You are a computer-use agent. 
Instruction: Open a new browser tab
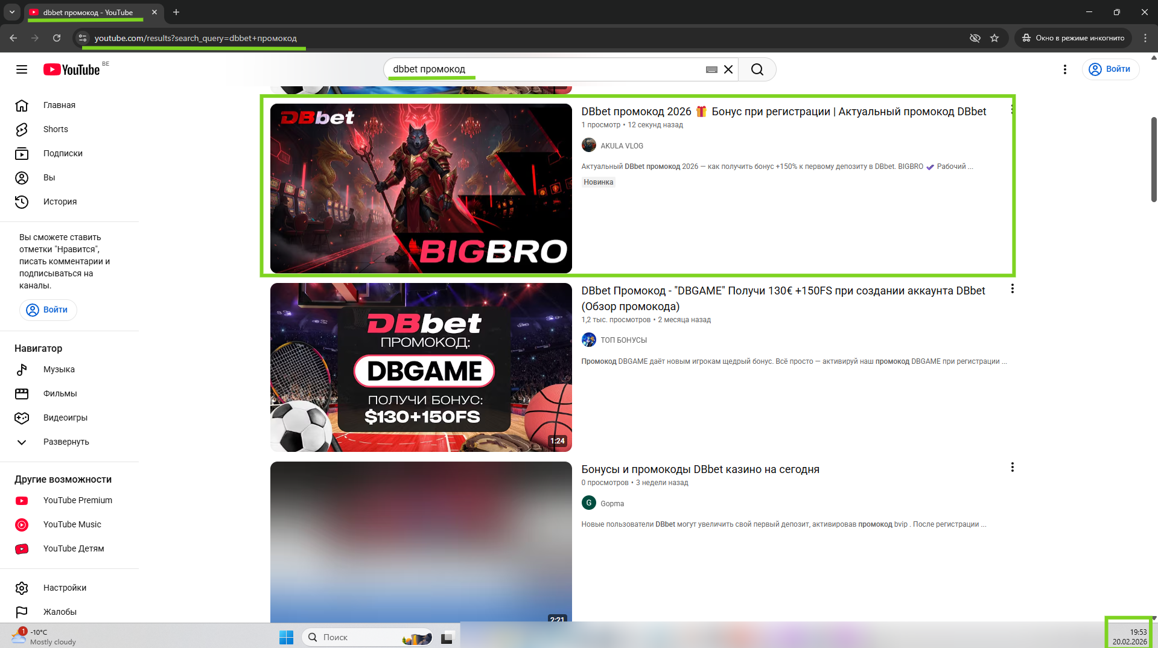point(176,12)
